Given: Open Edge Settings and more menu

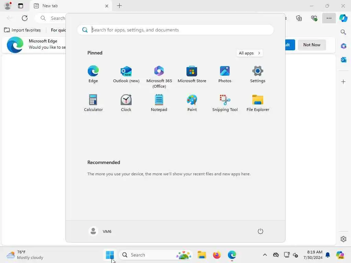Looking at the screenshot, I should click(x=329, y=18).
